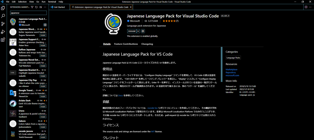Select the Google Translate extension icon
314x140 pixels.
click(13, 93)
